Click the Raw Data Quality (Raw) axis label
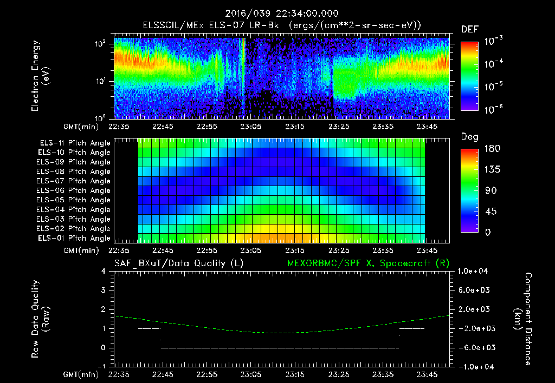555x383 pixels. coord(40,319)
